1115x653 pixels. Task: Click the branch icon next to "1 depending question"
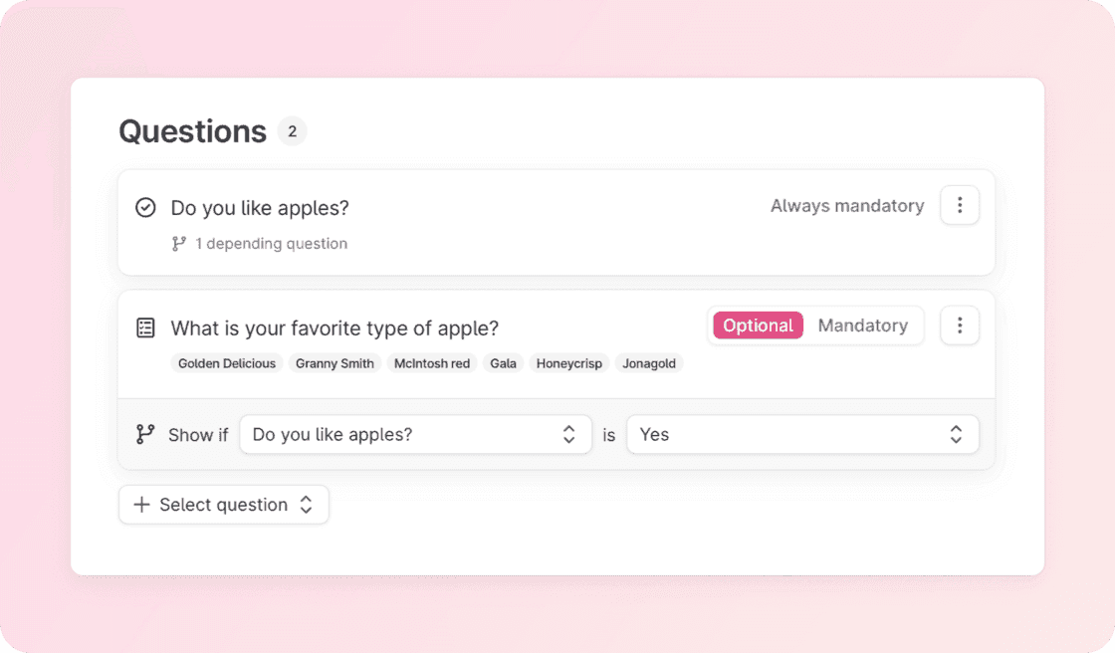178,244
